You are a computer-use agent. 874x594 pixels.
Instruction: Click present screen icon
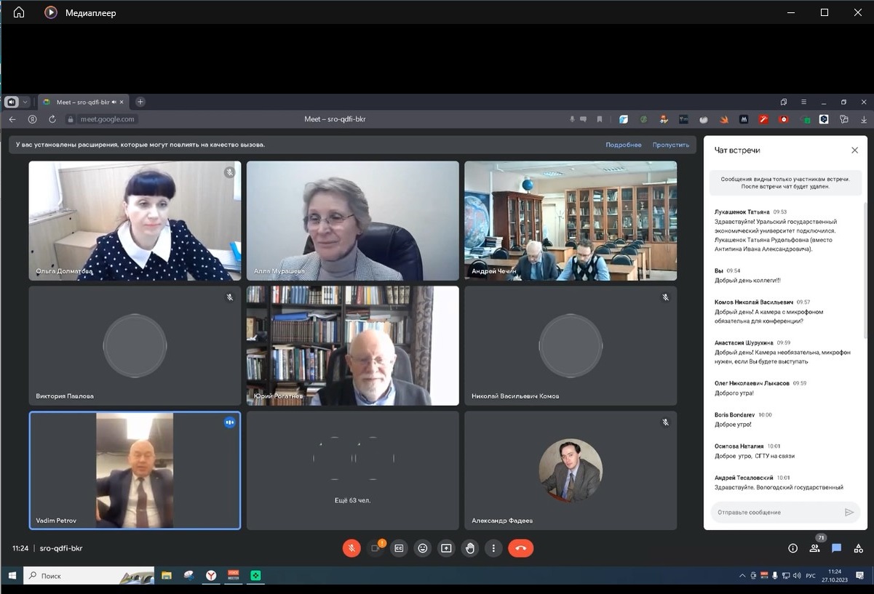point(446,548)
